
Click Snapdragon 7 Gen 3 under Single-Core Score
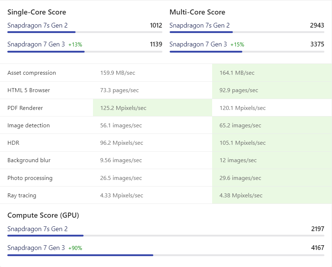[36, 44]
